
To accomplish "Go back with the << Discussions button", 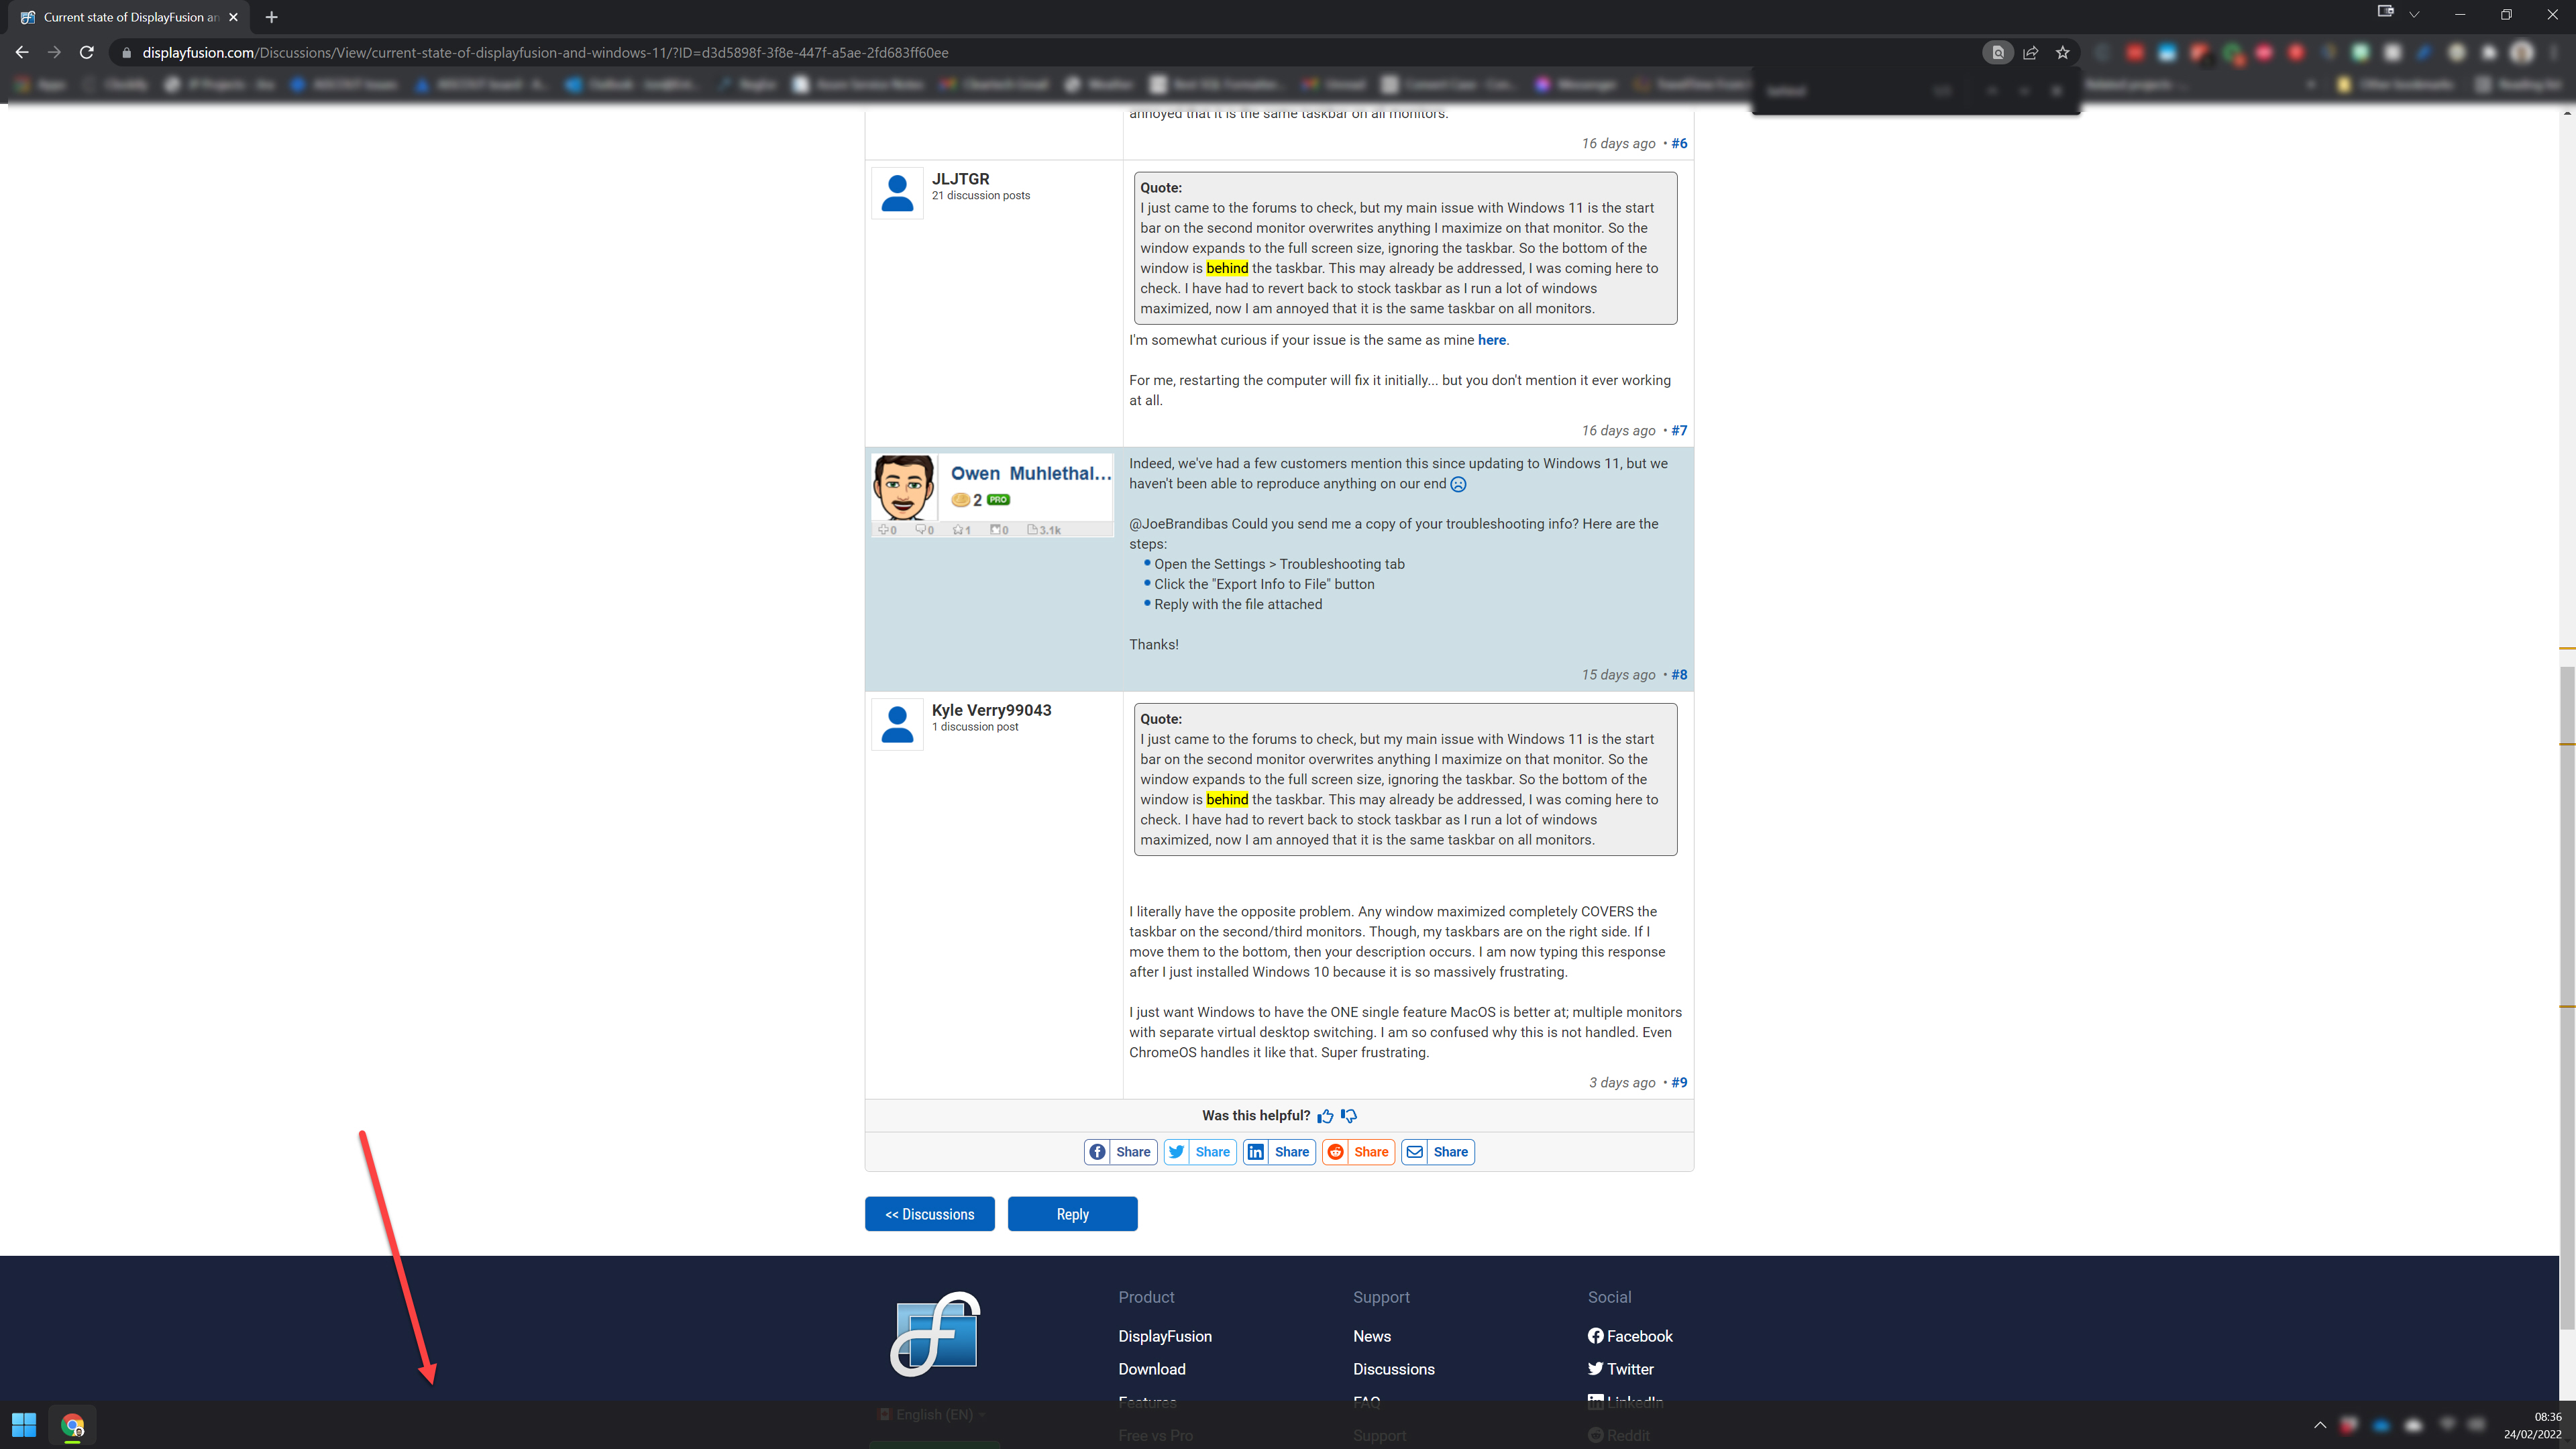I will (929, 1214).
